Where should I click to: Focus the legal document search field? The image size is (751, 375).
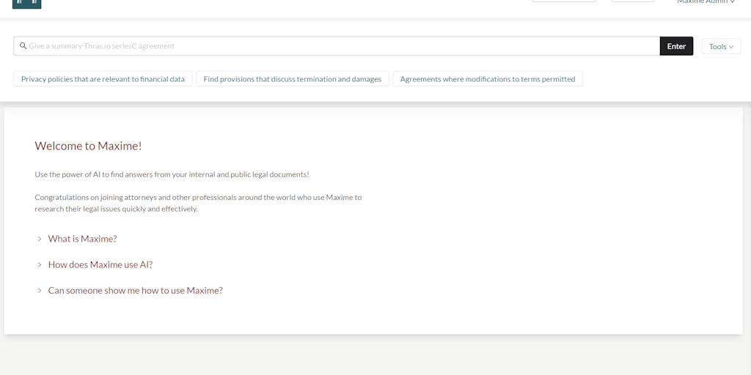(x=337, y=46)
